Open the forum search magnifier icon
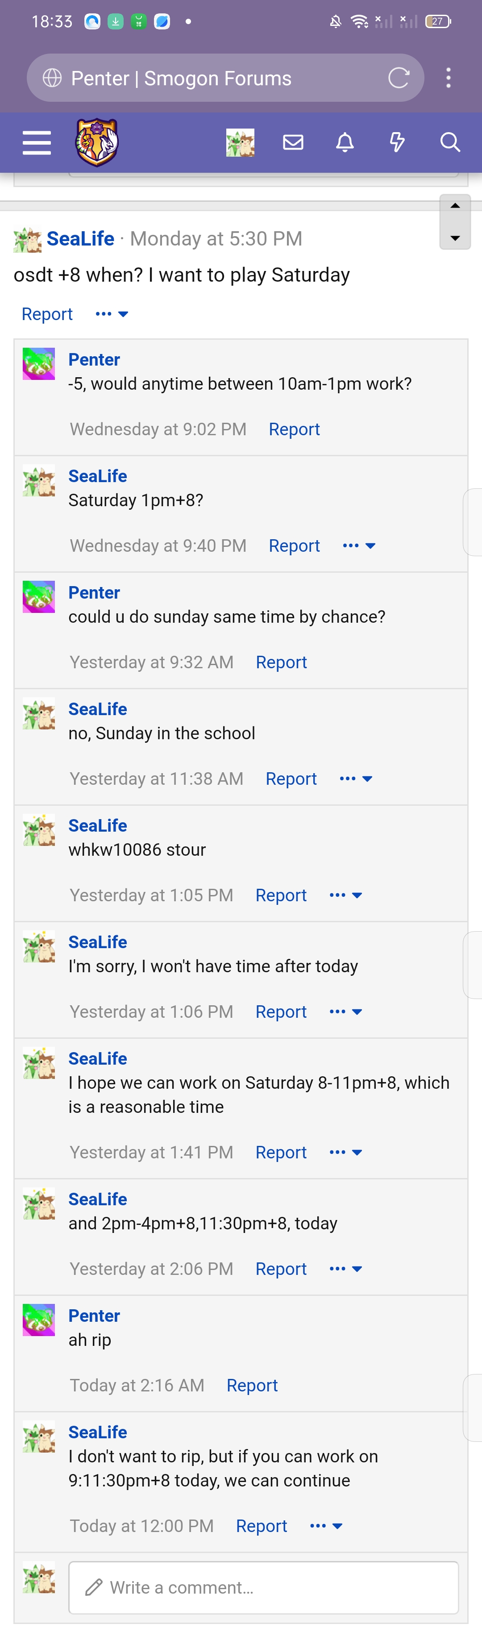This screenshot has height=1628, width=482. point(450,142)
